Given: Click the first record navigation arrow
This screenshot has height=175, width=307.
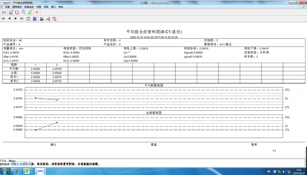Looking at the screenshot, I should [x=3, y=19].
